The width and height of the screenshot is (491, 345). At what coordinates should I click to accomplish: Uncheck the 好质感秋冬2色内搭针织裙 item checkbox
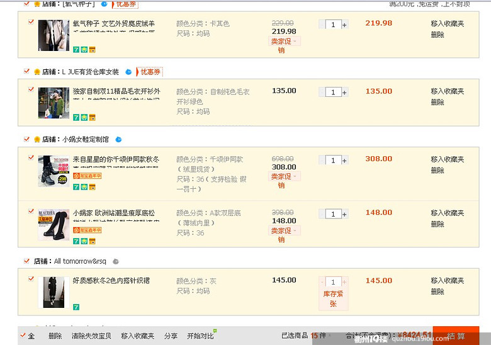click(31, 279)
